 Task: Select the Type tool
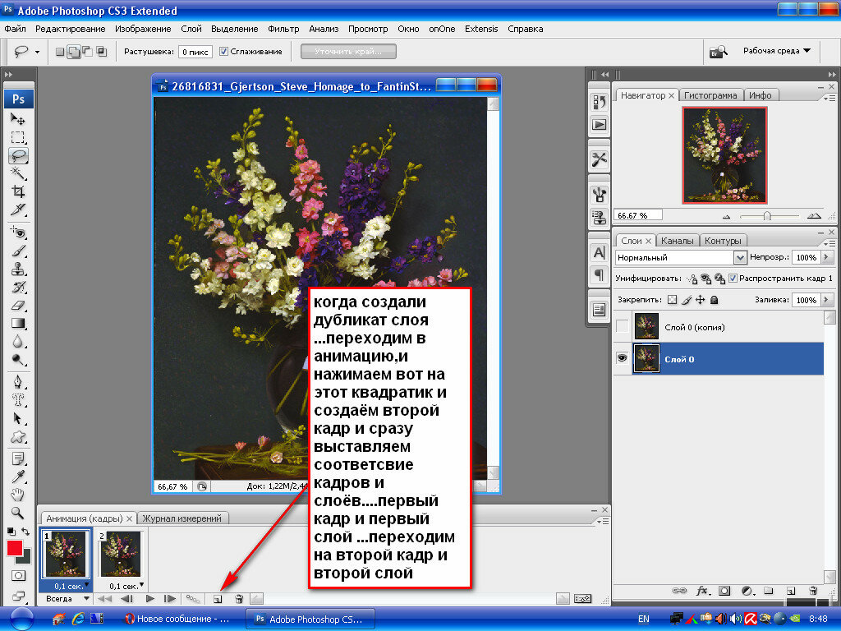click(18, 400)
